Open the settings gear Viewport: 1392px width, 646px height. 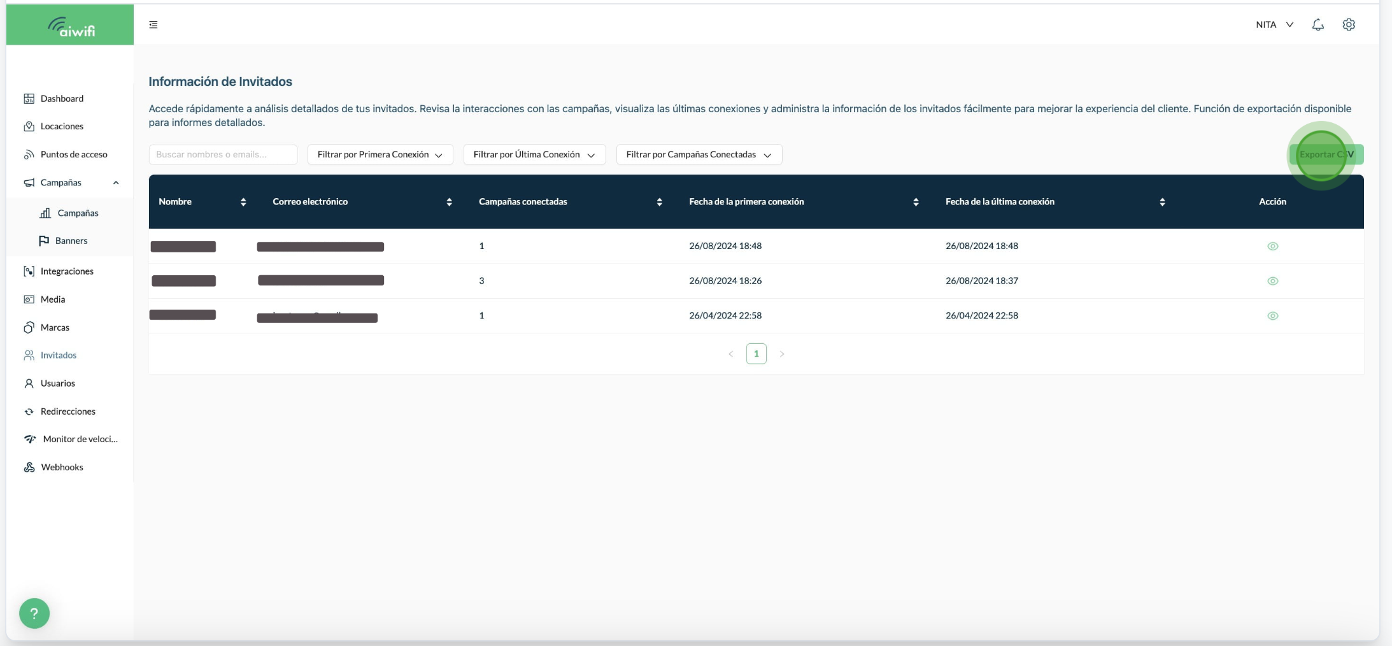click(1349, 24)
